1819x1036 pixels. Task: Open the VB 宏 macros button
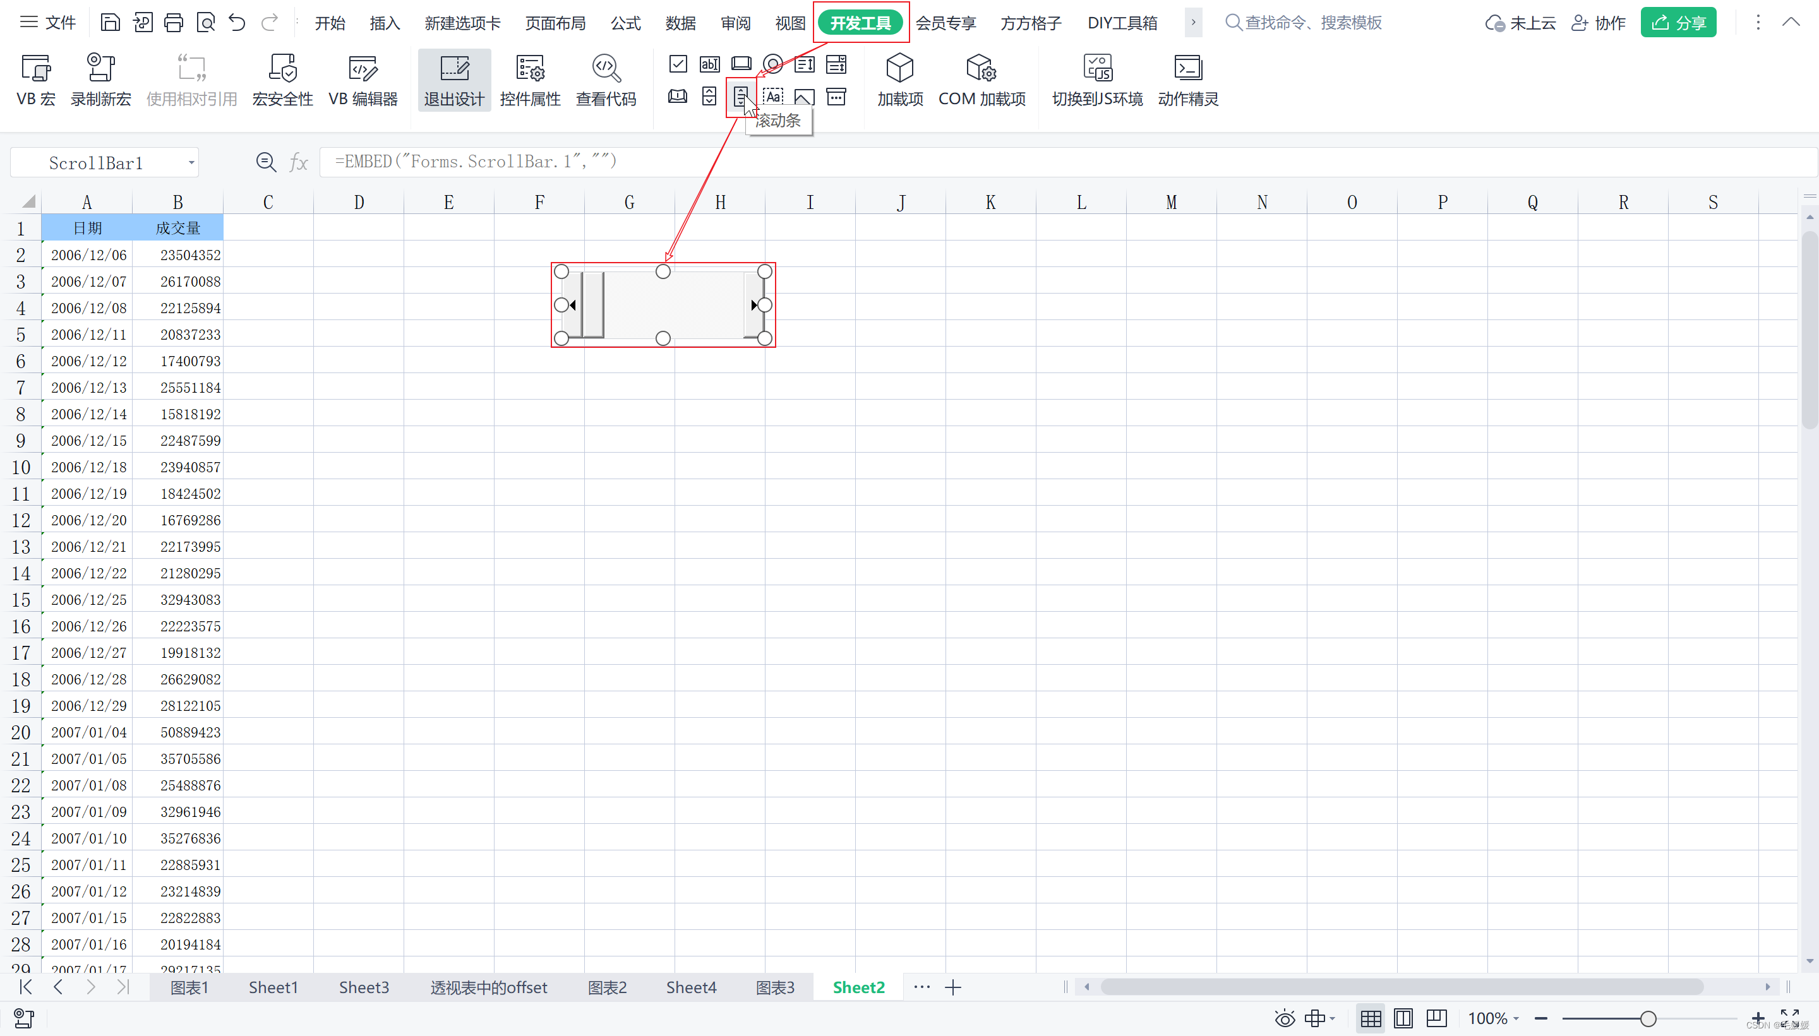tap(35, 80)
